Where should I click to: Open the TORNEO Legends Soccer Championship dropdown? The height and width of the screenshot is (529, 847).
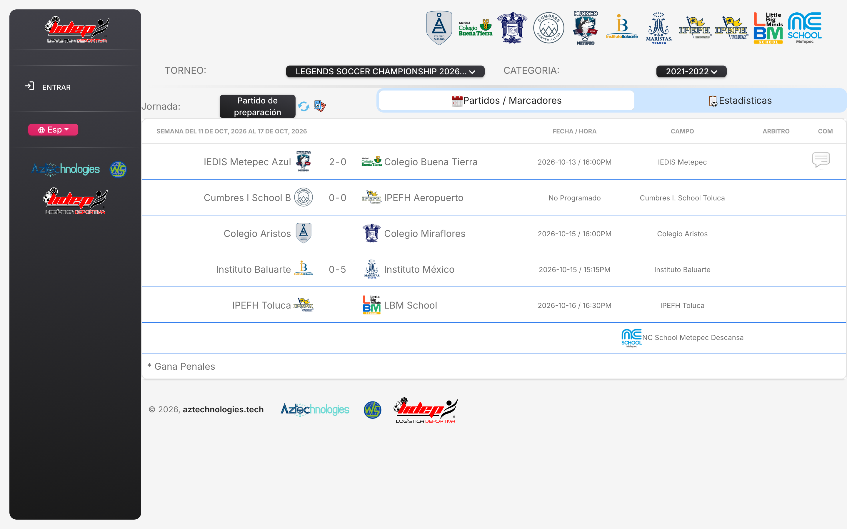(385, 71)
